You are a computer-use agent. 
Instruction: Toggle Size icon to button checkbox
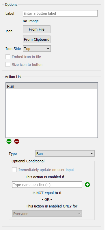pyautogui.click(x=8, y=64)
